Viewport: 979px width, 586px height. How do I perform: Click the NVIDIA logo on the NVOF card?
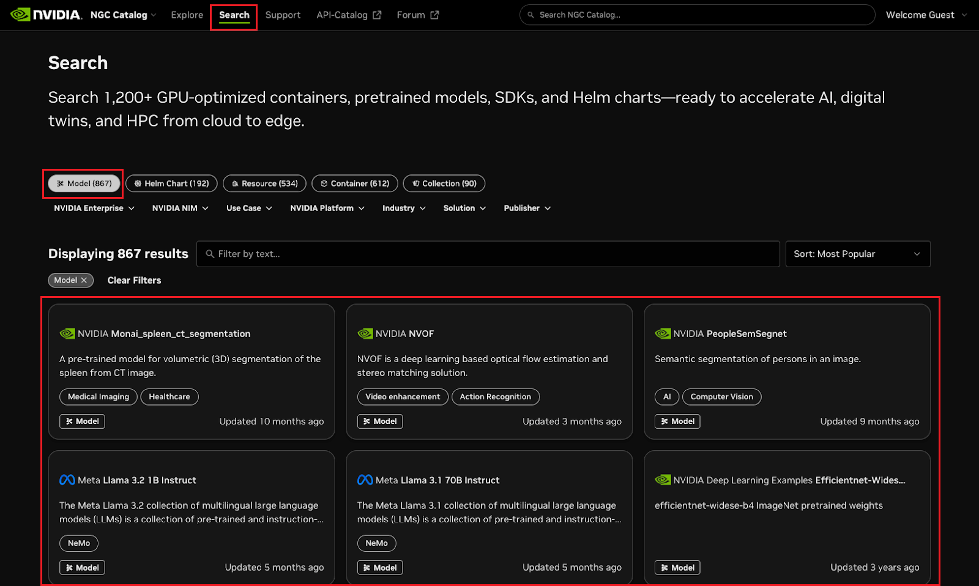coord(365,333)
